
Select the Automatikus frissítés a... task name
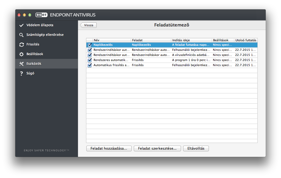pos(112,65)
